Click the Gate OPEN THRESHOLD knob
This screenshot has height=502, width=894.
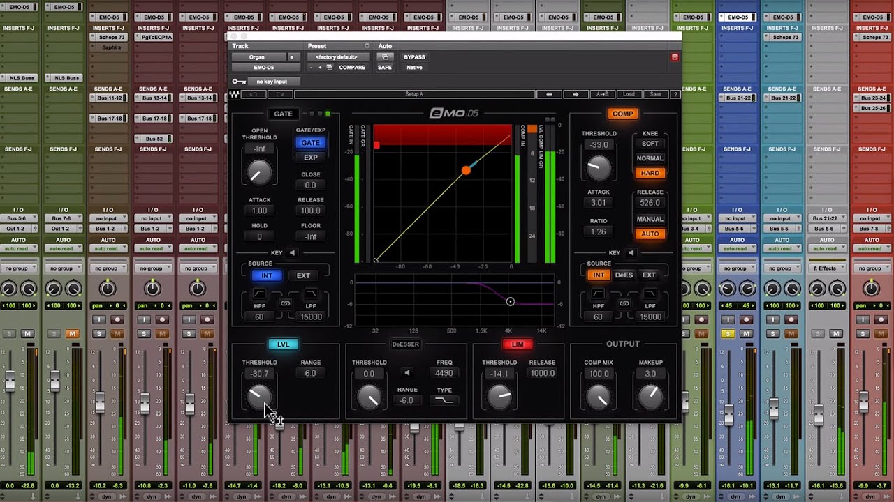point(259,172)
